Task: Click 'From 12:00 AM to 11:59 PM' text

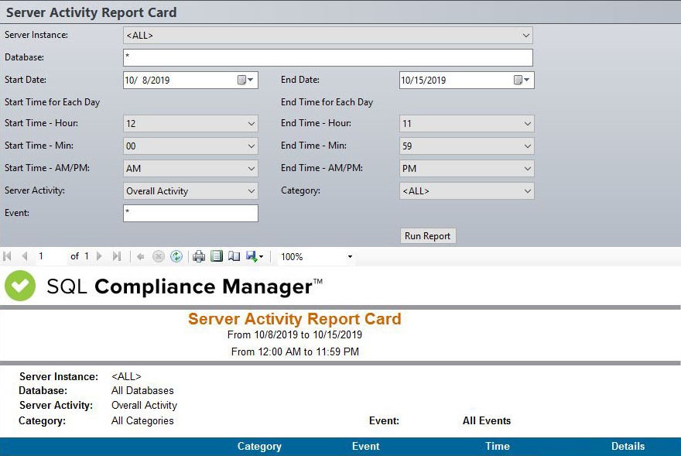Action: [295, 351]
